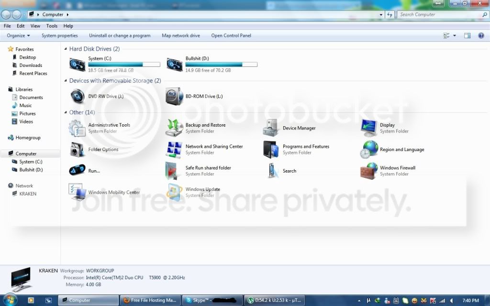Select Downloads under Favorites
The image size is (490, 306).
31,65
